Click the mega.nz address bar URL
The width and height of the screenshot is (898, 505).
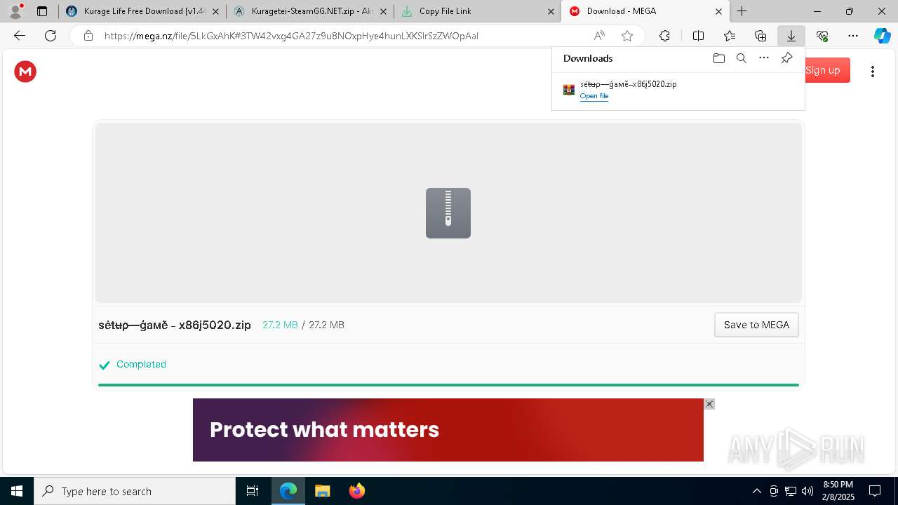coord(291,36)
